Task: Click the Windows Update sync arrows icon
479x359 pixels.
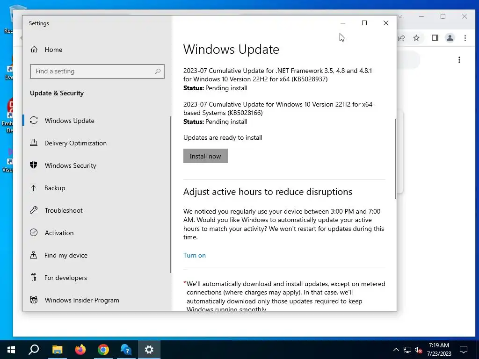Action: [x=34, y=121]
